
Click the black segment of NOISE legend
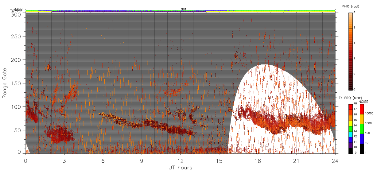[362, 149]
